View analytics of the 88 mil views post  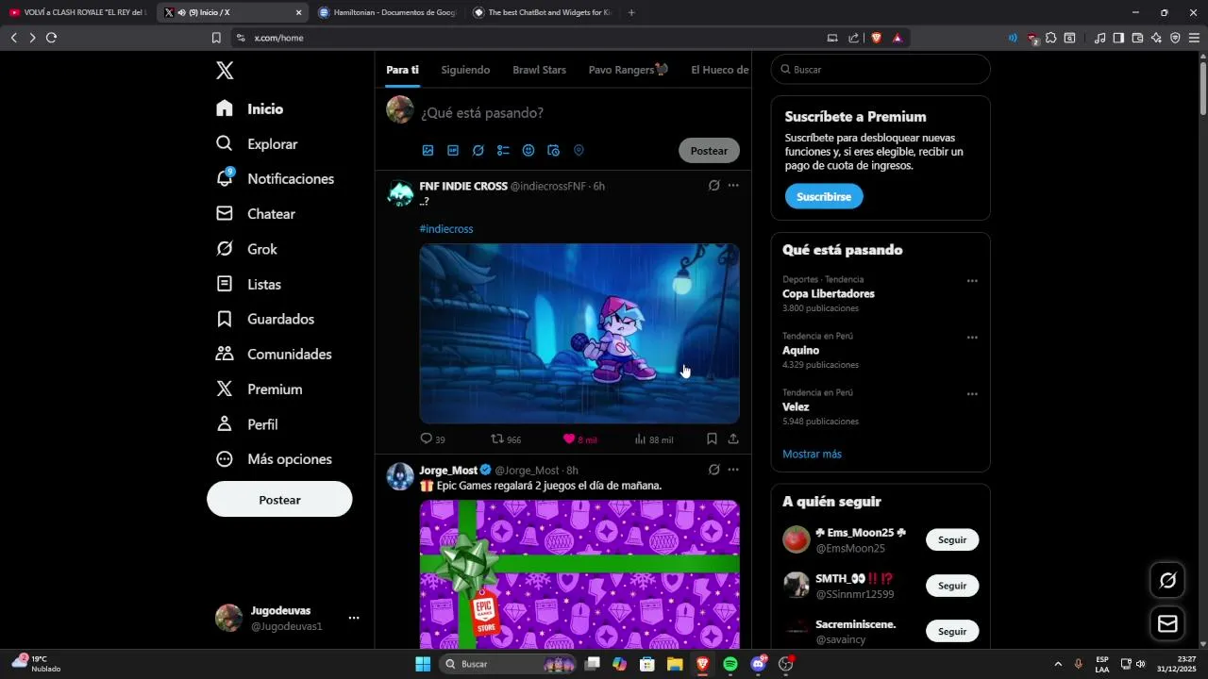653,439
